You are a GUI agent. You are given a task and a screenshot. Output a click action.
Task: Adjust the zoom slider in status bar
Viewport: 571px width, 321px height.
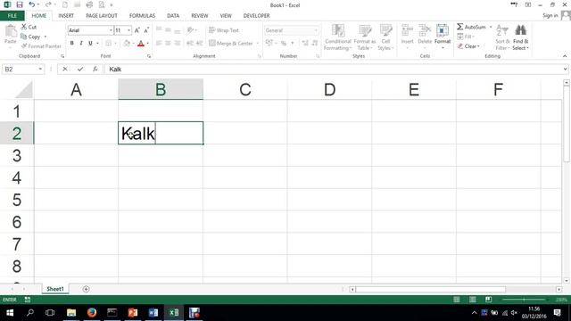(524, 300)
